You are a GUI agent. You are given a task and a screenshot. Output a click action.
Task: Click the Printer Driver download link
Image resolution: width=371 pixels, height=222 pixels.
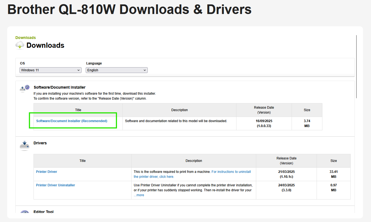[x=46, y=172]
